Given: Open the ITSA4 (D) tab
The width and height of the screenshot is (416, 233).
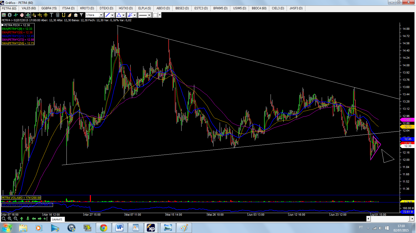Looking at the screenshot, I should 68,8.
